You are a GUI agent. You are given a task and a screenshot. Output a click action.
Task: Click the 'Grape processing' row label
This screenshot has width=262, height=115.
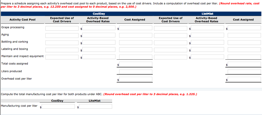point(13,27)
